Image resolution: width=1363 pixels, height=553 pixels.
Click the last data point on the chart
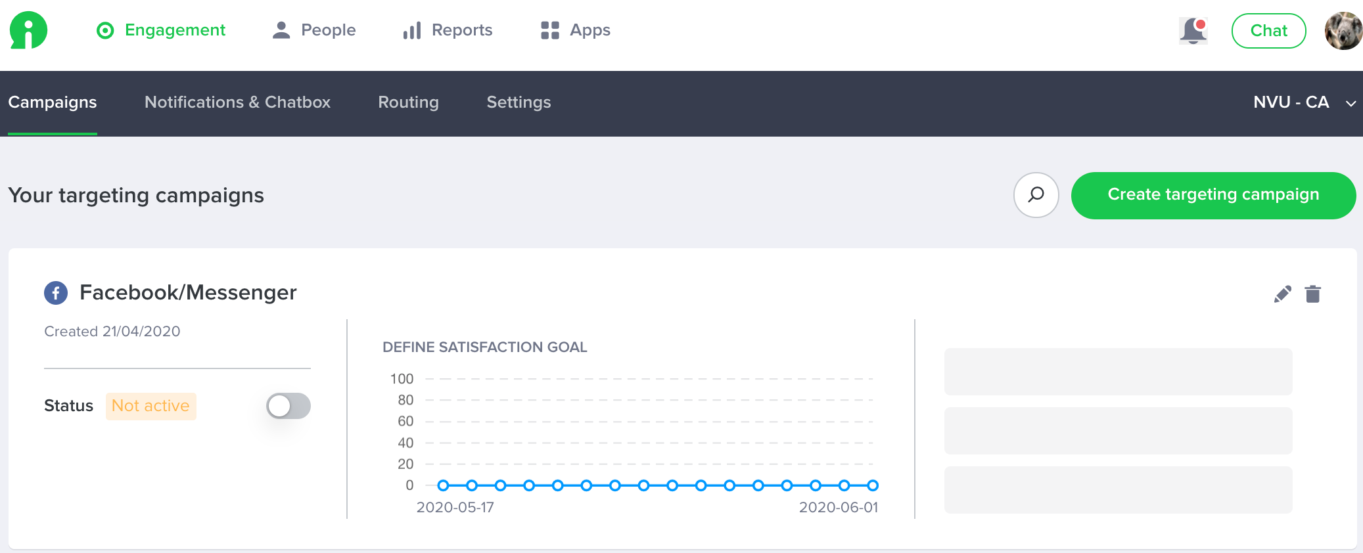873,485
